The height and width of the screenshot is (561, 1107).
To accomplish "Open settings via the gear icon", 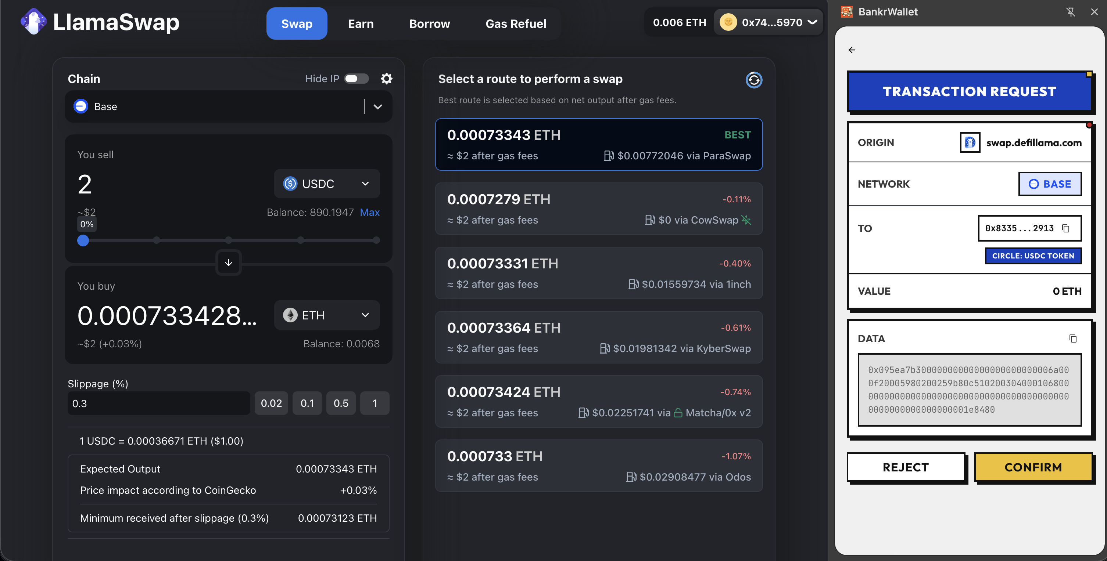I will coord(386,78).
